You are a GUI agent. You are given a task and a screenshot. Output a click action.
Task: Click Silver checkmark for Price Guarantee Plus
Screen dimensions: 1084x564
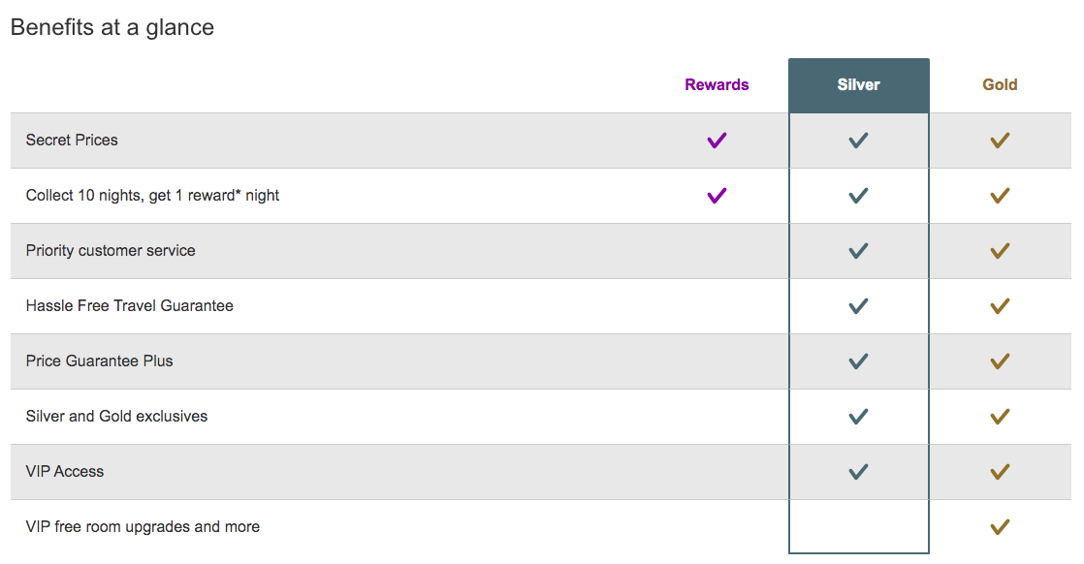point(858,361)
